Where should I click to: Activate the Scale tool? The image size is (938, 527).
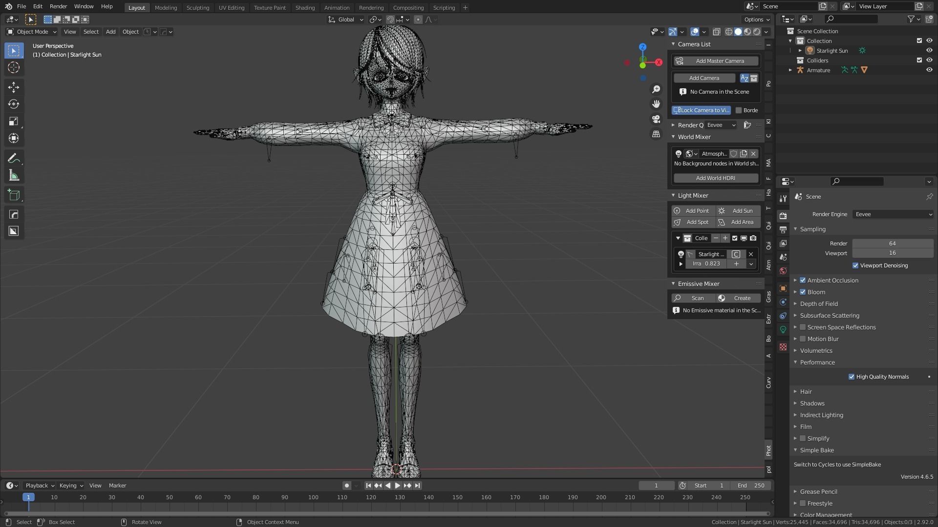[x=14, y=121]
